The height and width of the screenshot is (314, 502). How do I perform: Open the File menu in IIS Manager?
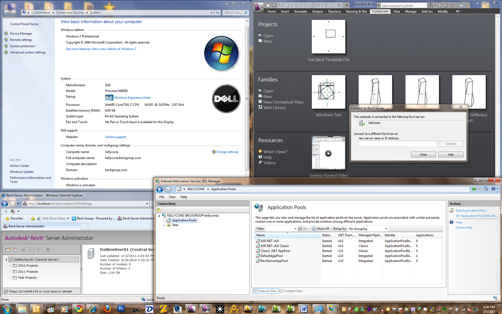click(162, 197)
